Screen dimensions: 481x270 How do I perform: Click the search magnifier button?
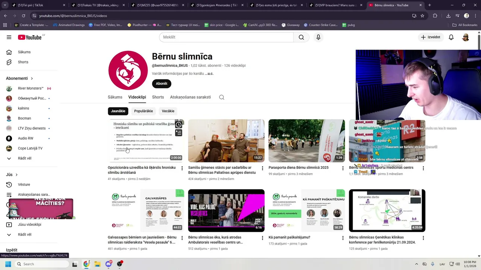[x=301, y=37]
